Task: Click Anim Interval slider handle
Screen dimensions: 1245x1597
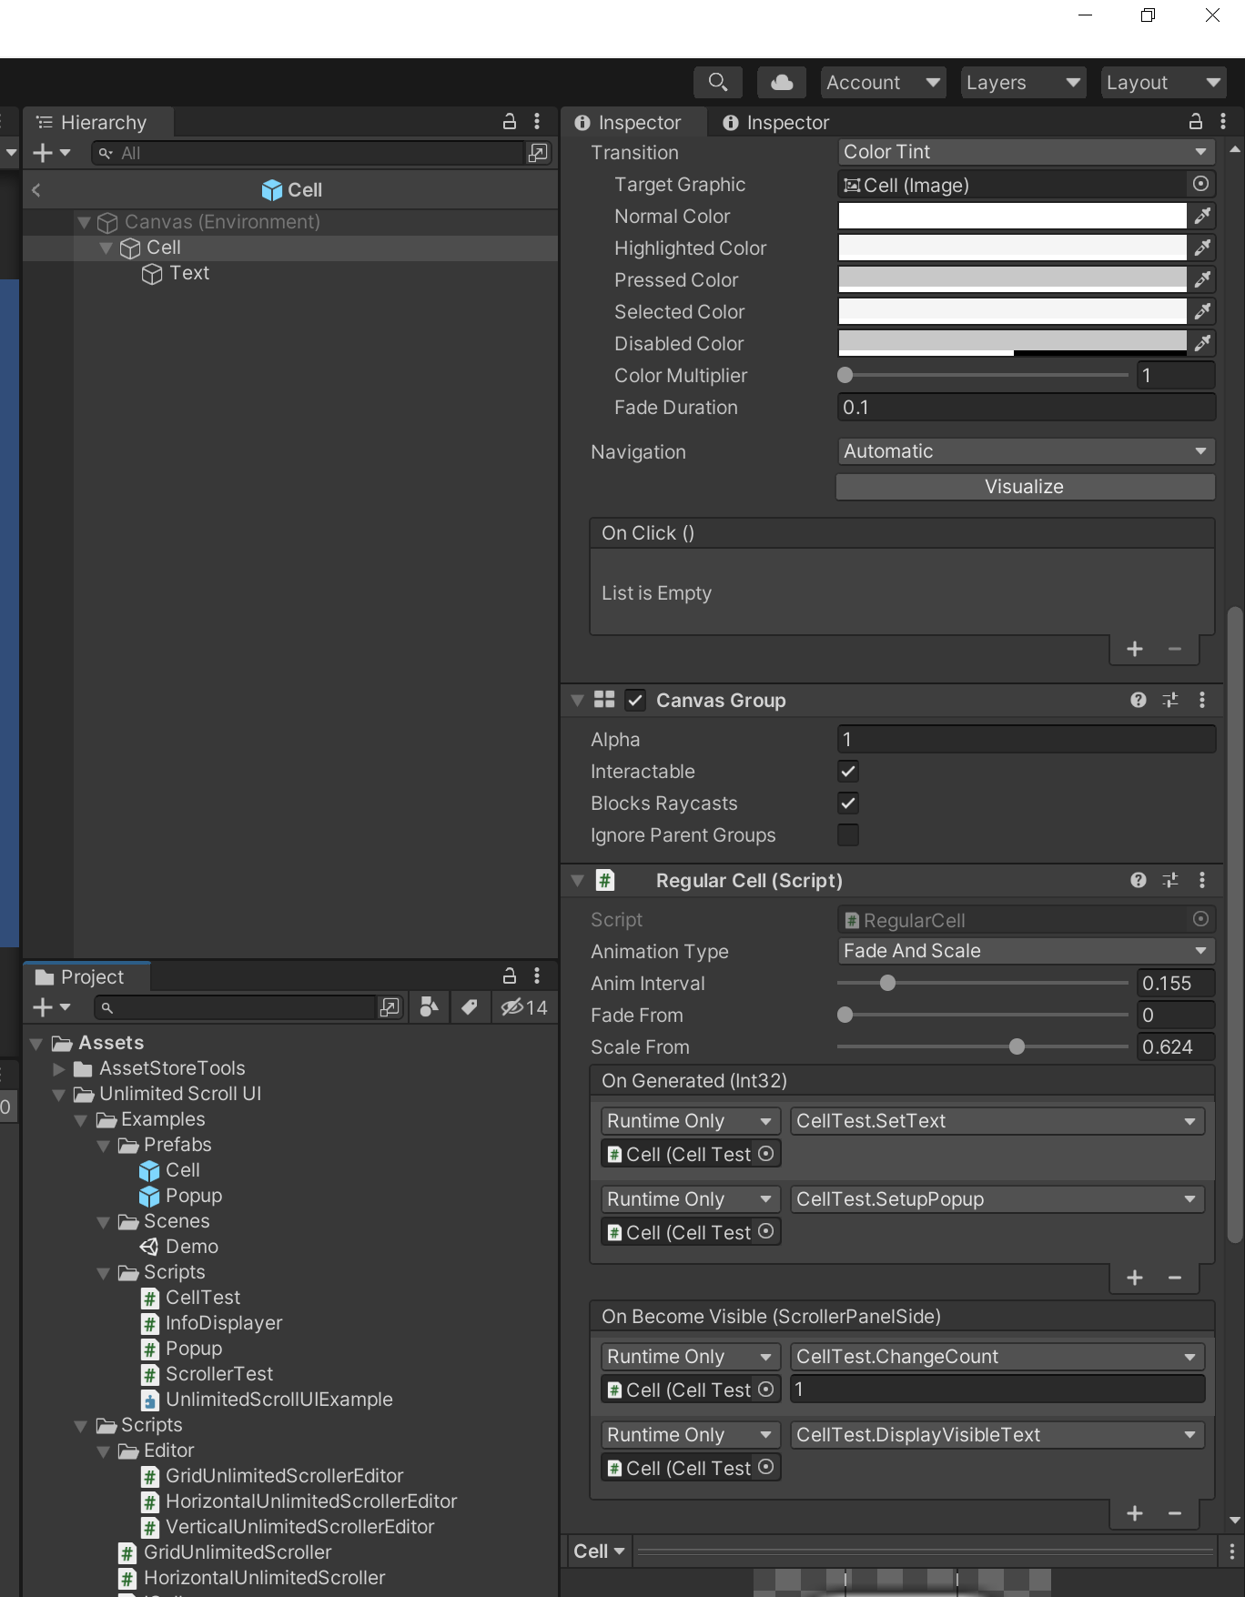Action: pyautogui.click(x=888, y=983)
